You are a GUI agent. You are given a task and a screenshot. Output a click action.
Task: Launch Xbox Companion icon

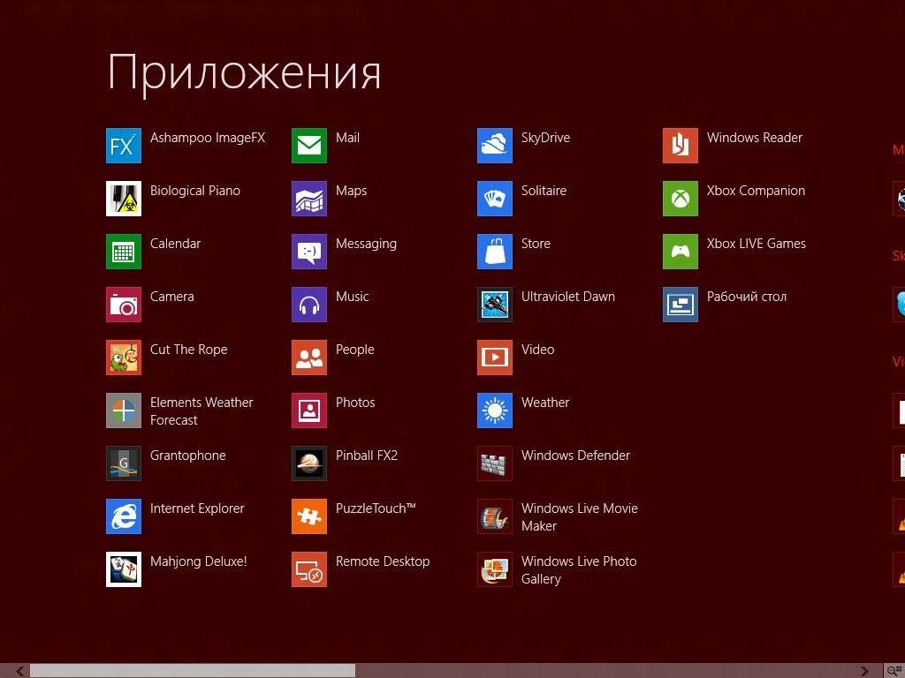click(x=681, y=199)
